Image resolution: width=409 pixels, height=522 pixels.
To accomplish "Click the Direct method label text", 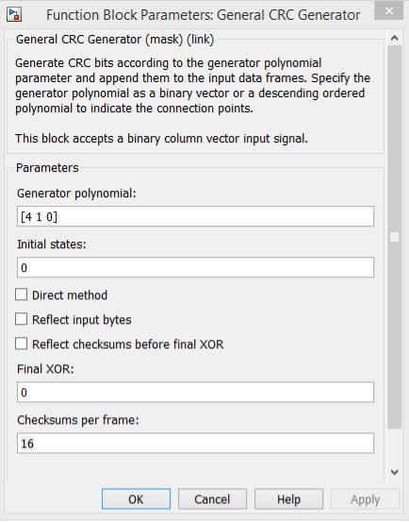I will click(x=70, y=295).
